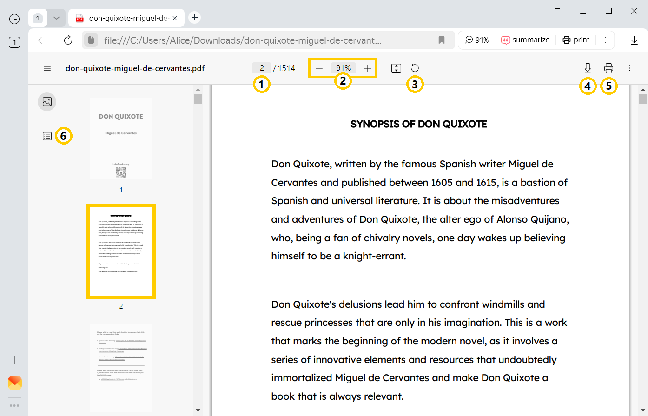This screenshot has width=648, height=416.
Task: Toggle fit-to-page mode
Action: point(396,68)
